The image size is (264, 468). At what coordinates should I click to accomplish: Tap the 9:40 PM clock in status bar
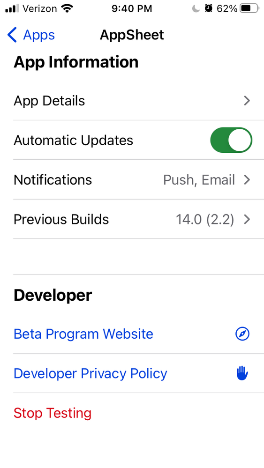pos(132,8)
